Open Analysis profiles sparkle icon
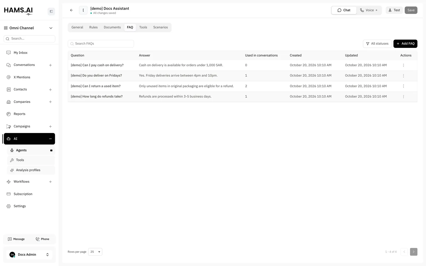The width and height of the screenshot is (426, 266). (x=12, y=170)
